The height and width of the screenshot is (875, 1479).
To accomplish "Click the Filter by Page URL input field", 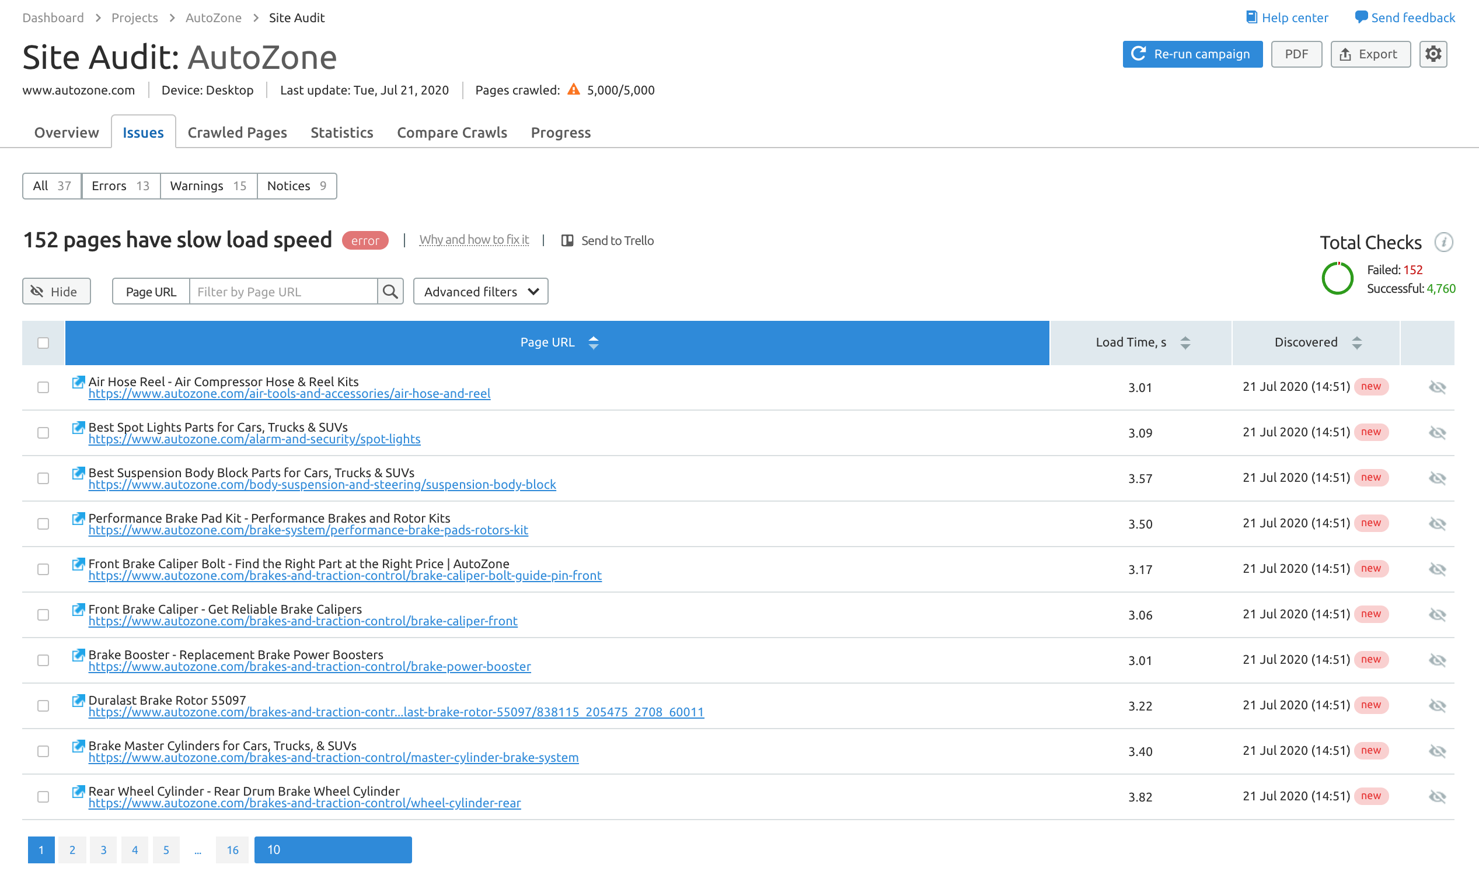I will tap(283, 291).
